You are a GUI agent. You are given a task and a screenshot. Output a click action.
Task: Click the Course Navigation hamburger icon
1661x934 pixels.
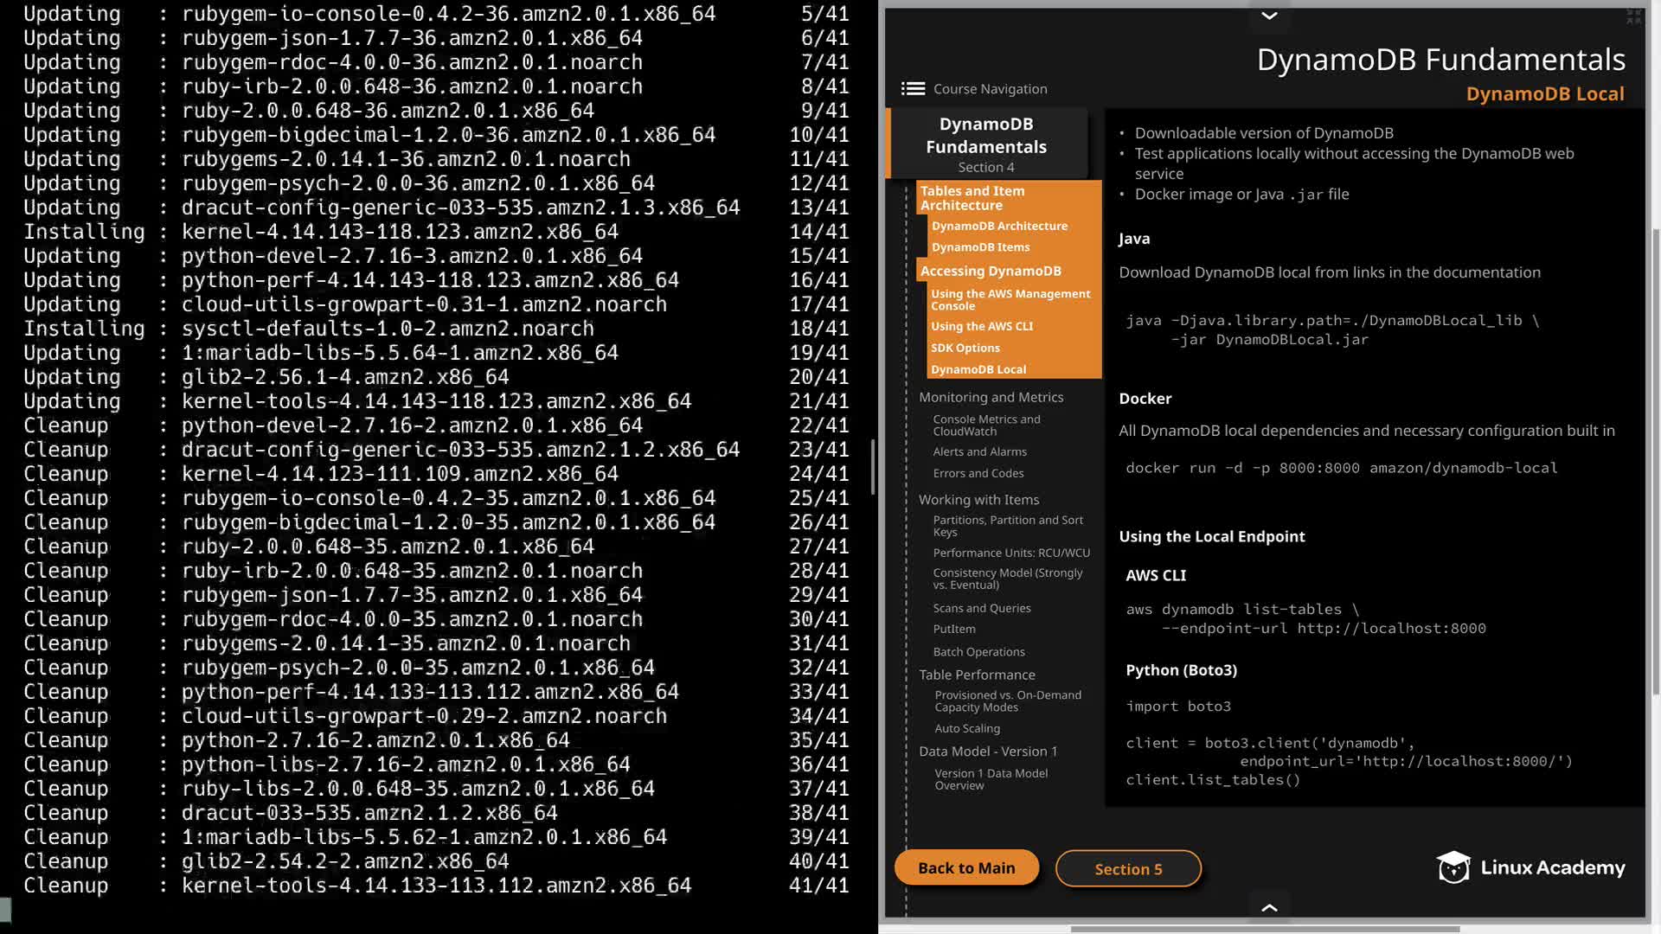tap(912, 89)
